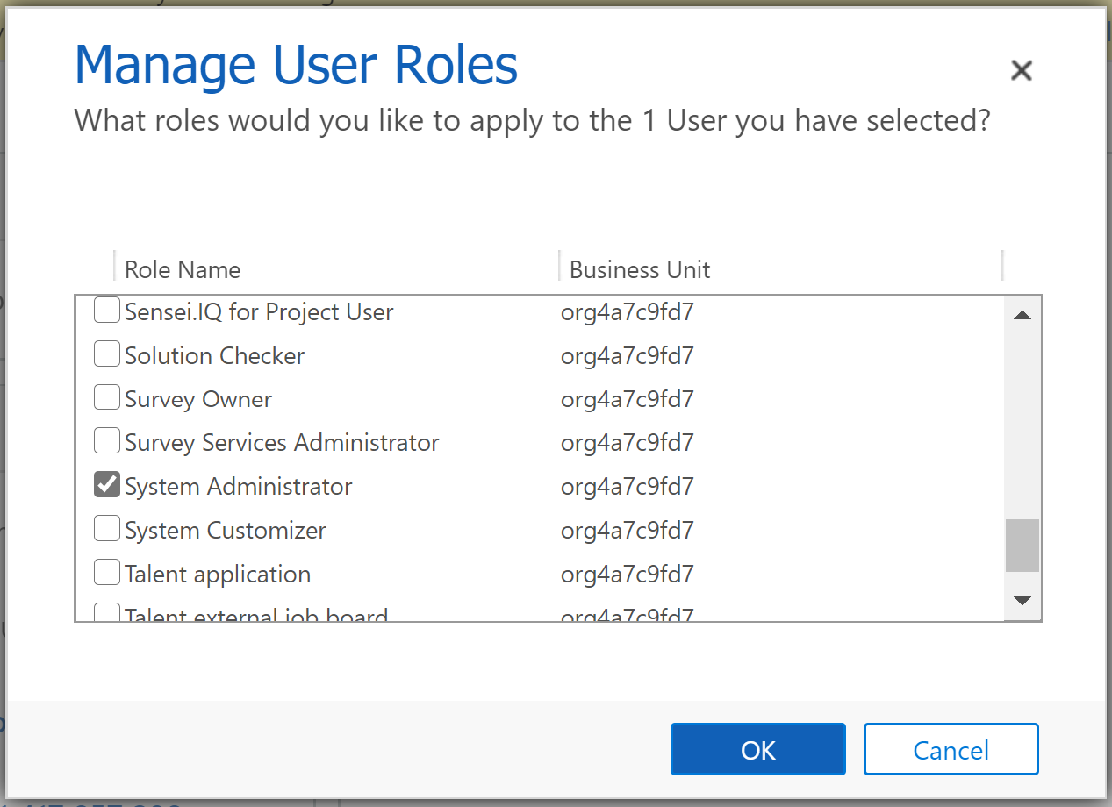Viewport: 1112px width, 807px height.
Task: Uncheck the System Administrator role
Action: pos(107,485)
